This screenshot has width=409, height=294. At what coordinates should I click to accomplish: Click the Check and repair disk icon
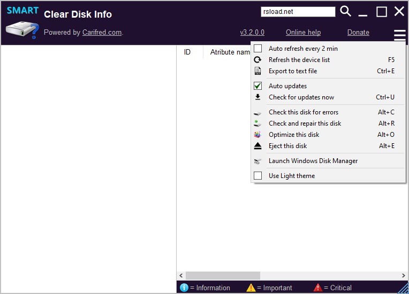pos(257,123)
